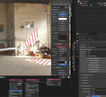The height and width of the screenshot is (97, 106).
Task: Click the pin icon in node editor header
Action: click(x=6, y=77)
